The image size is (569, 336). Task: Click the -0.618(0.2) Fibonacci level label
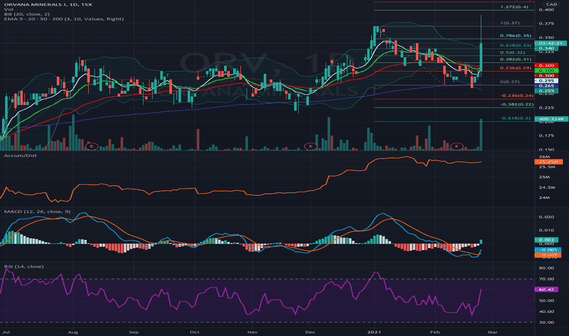pyautogui.click(x=515, y=118)
